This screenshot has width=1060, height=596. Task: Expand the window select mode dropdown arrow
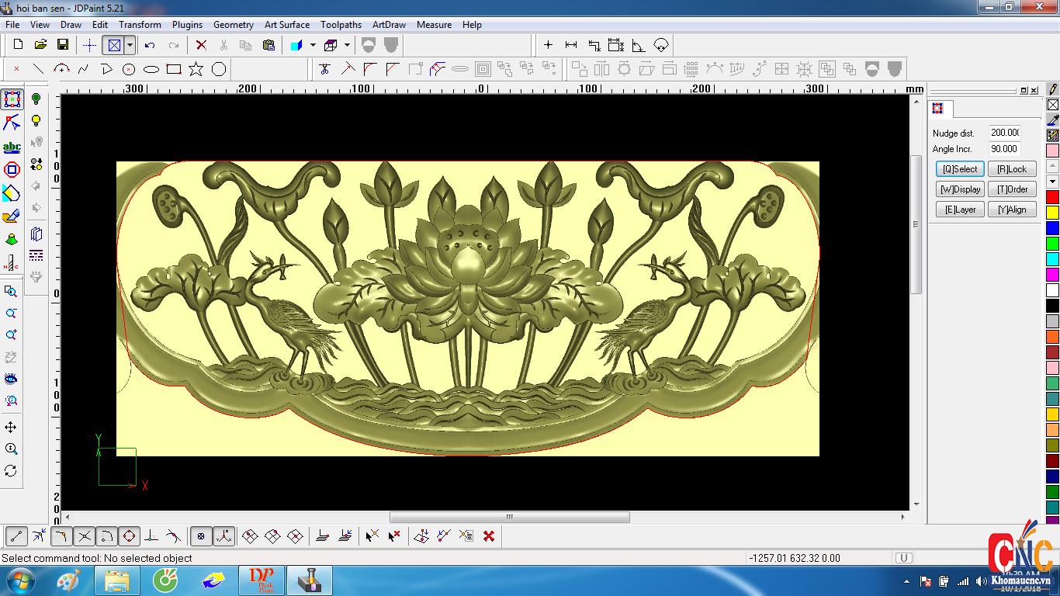pyautogui.click(x=130, y=45)
